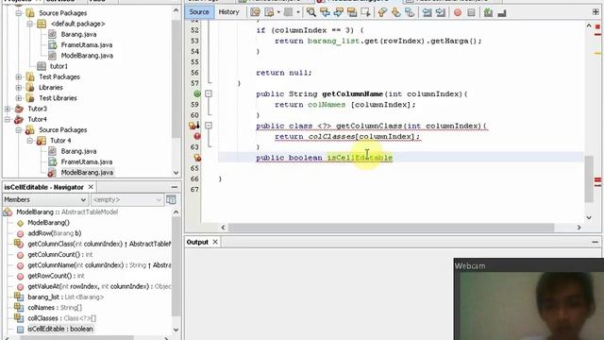Minimize the Navigator panel
The width and height of the screenshot is (604, 340).
pos(175,187)
